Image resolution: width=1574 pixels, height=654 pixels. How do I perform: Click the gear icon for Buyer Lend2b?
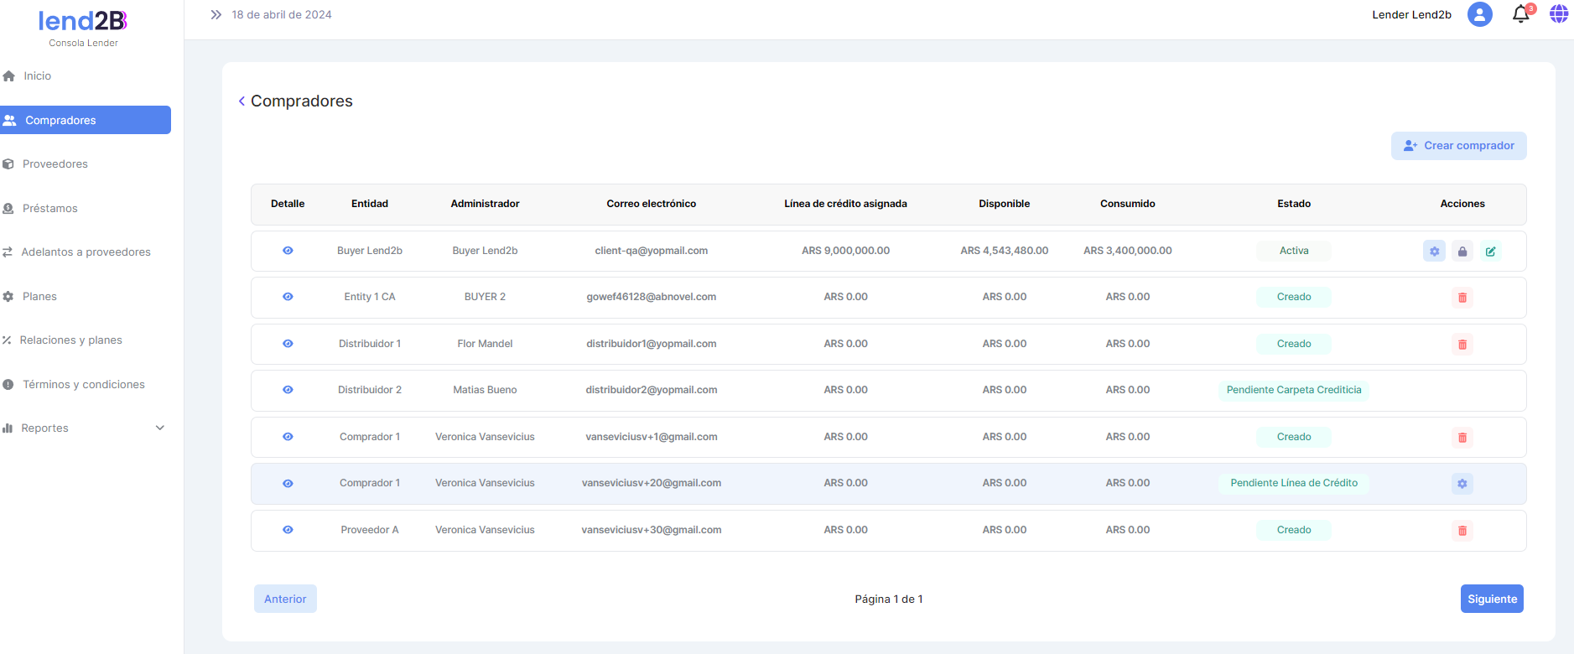tap(1434, 251)
